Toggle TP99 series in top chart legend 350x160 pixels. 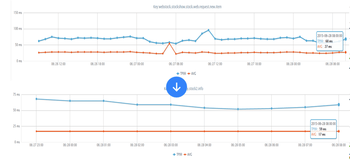tap(180, 73)
